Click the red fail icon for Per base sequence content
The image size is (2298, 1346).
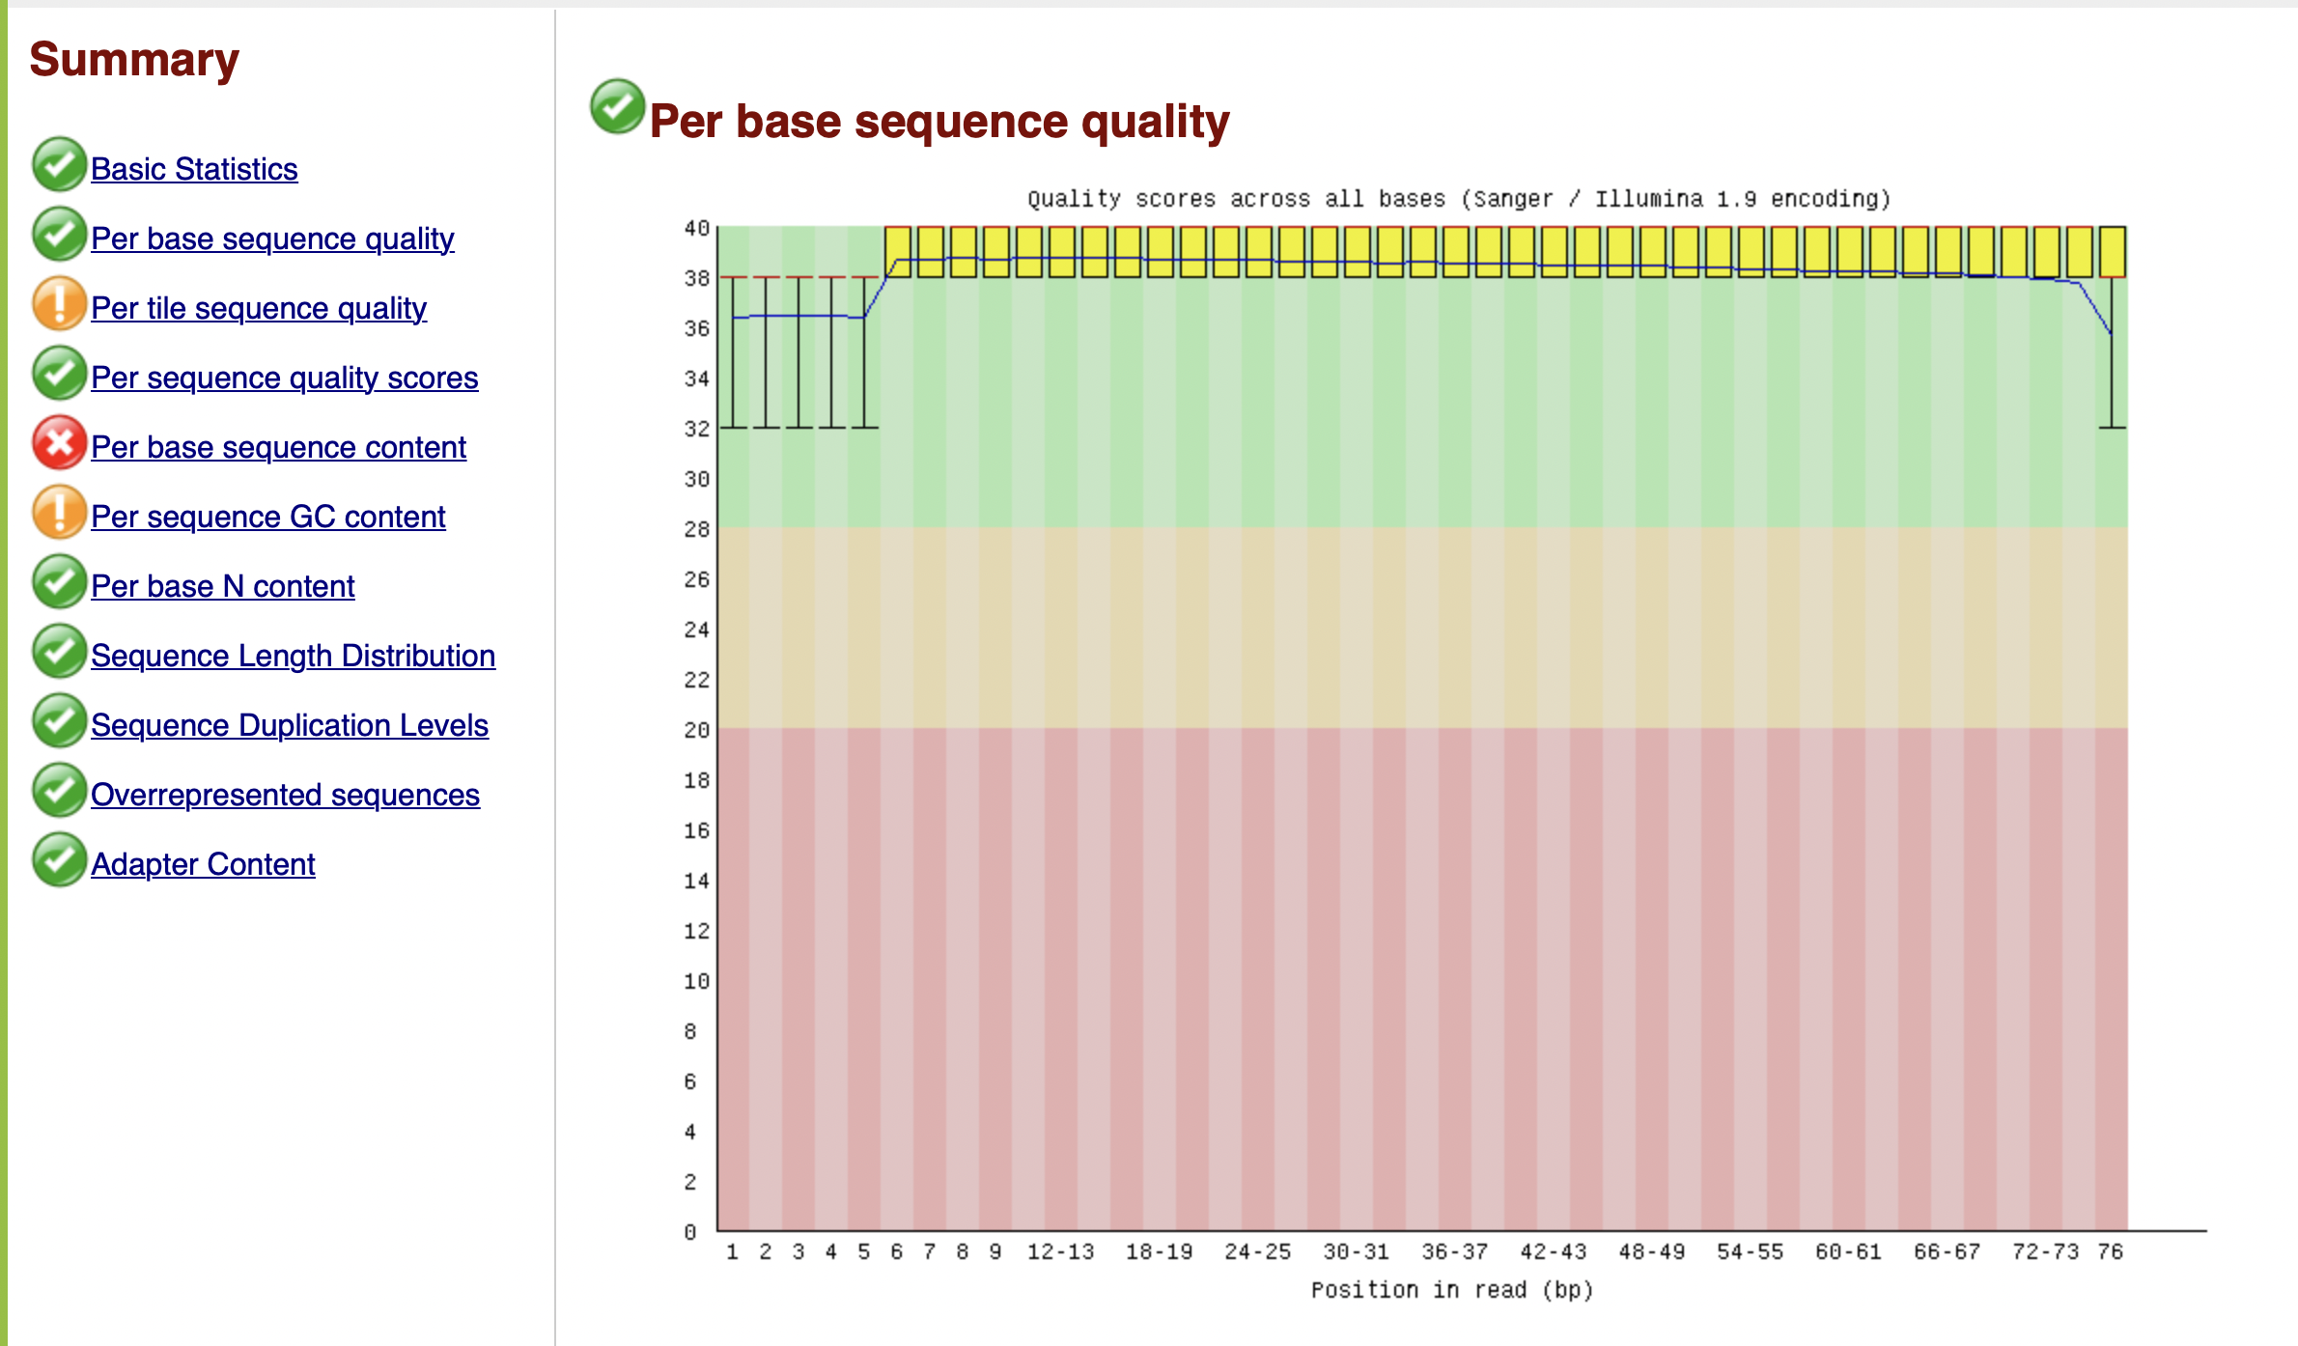pyautogui.click(x=59, y=443)
